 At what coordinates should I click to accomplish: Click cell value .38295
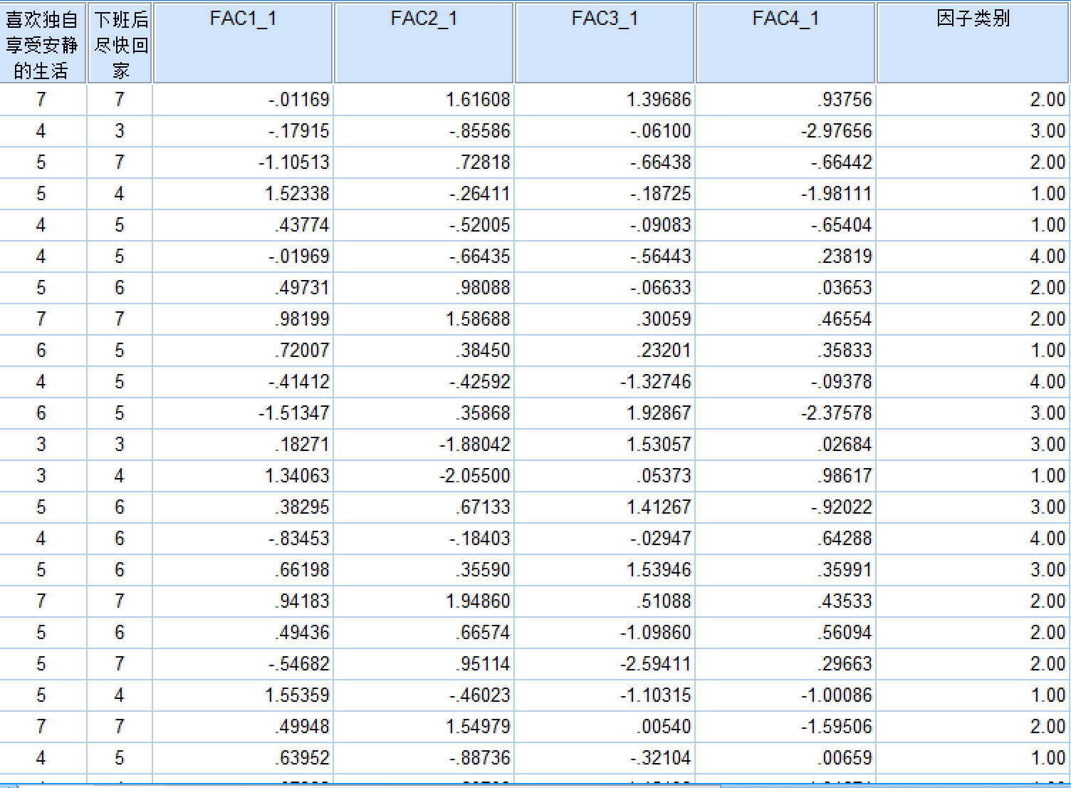point(302,507)
